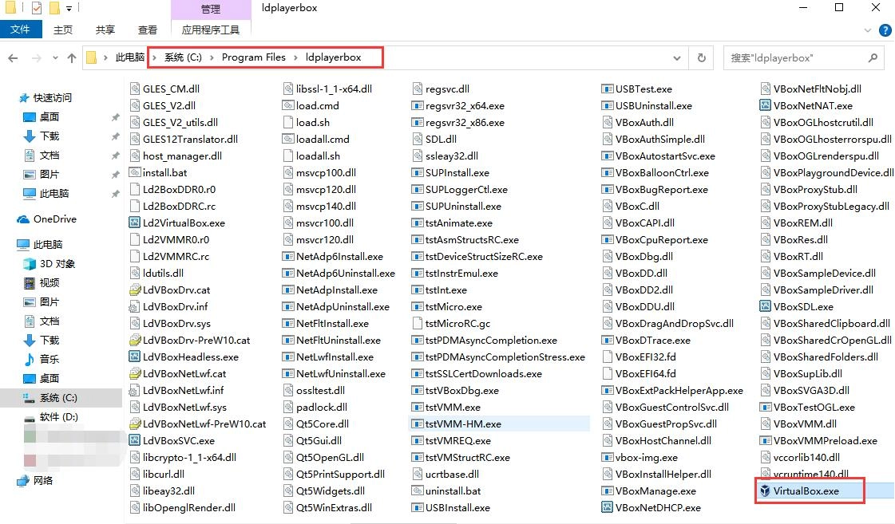Select the LdVBoxSVC.exe file icon
Image resolution: width=895 pixels, height=524 pixels.
click(x=135, y=441)
